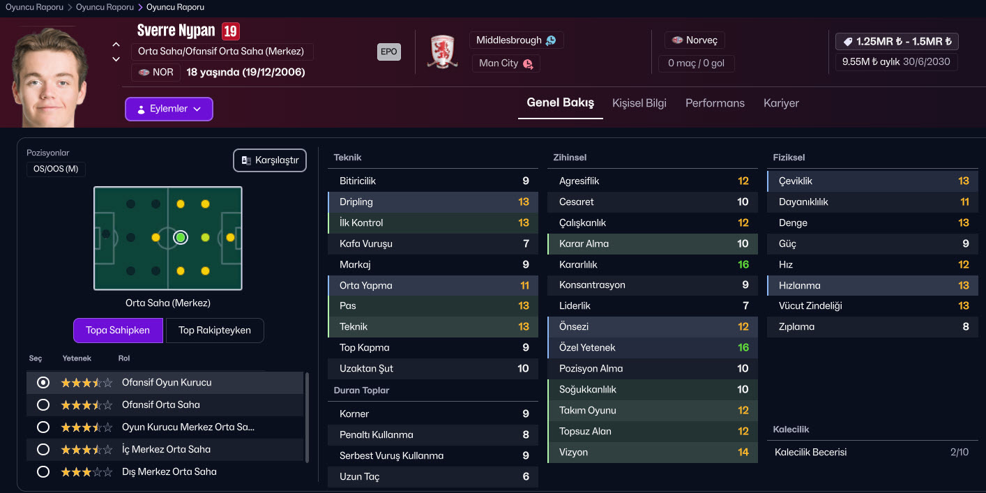
Task: Go to previous player with up chevron
Action: (116, 45)
